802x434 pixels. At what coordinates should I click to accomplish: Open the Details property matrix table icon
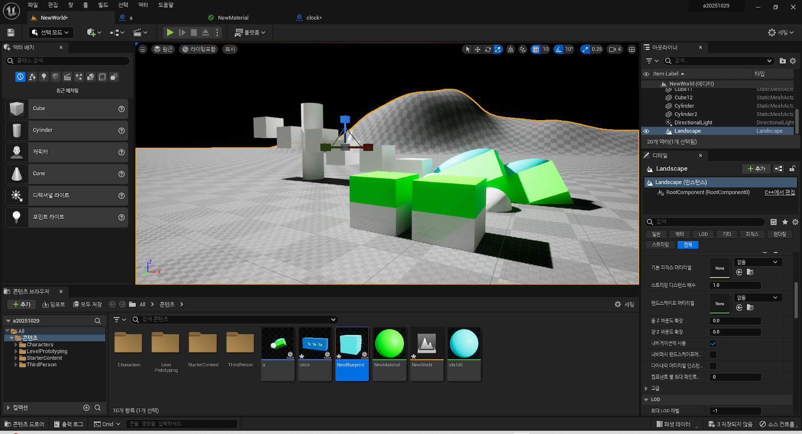[x=773, y=222]
